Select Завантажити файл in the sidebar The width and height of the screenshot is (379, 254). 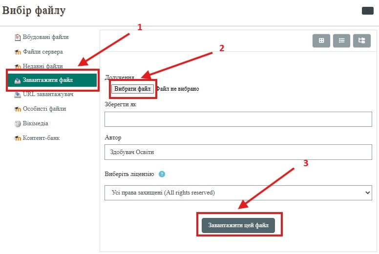52,80
